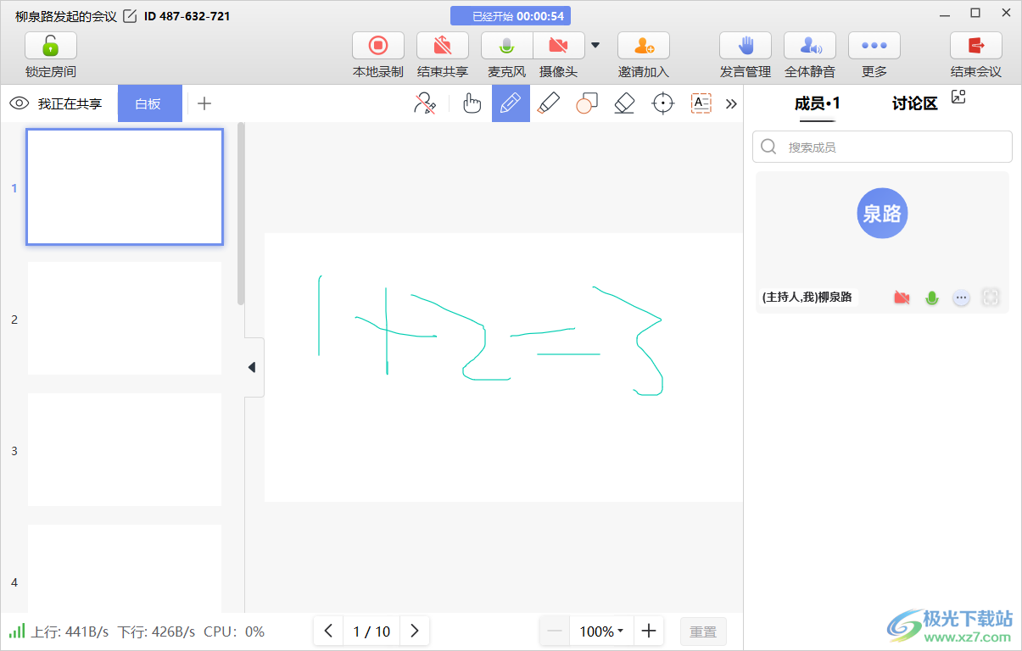Click the meeting timer 已经开始 indicator
The height and width of the screenshot is (651, 1022).
point(511,16)
